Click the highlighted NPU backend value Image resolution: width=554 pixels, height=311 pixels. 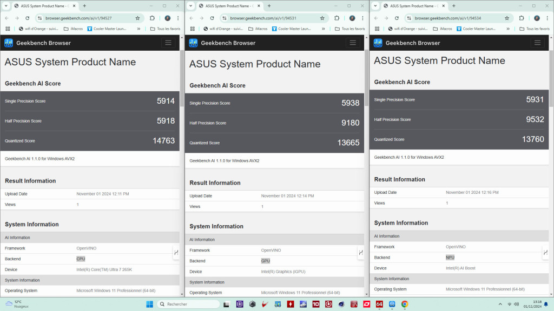coord(450,258)
